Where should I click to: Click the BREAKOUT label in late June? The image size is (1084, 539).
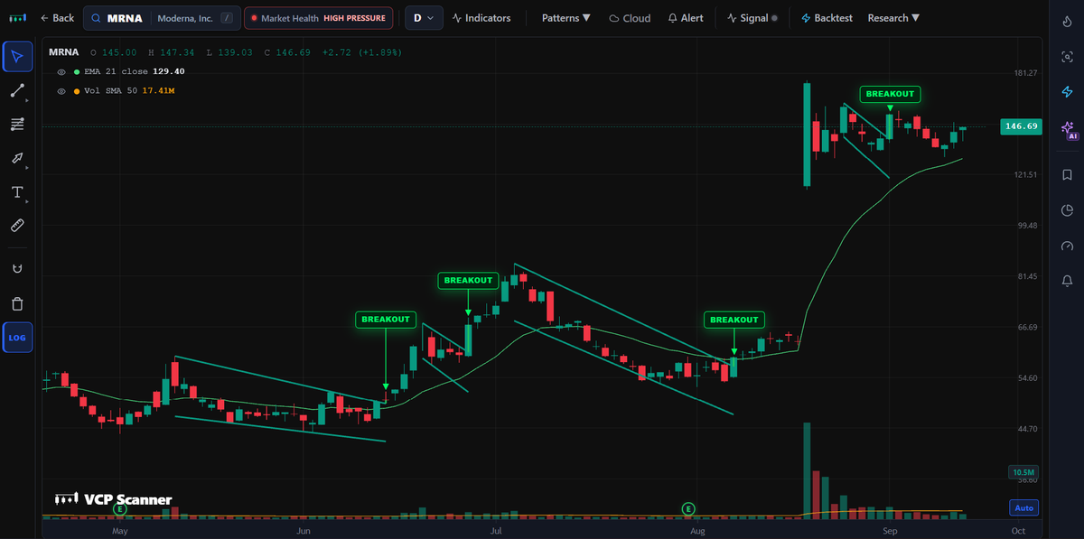click(x=468, y=281)
